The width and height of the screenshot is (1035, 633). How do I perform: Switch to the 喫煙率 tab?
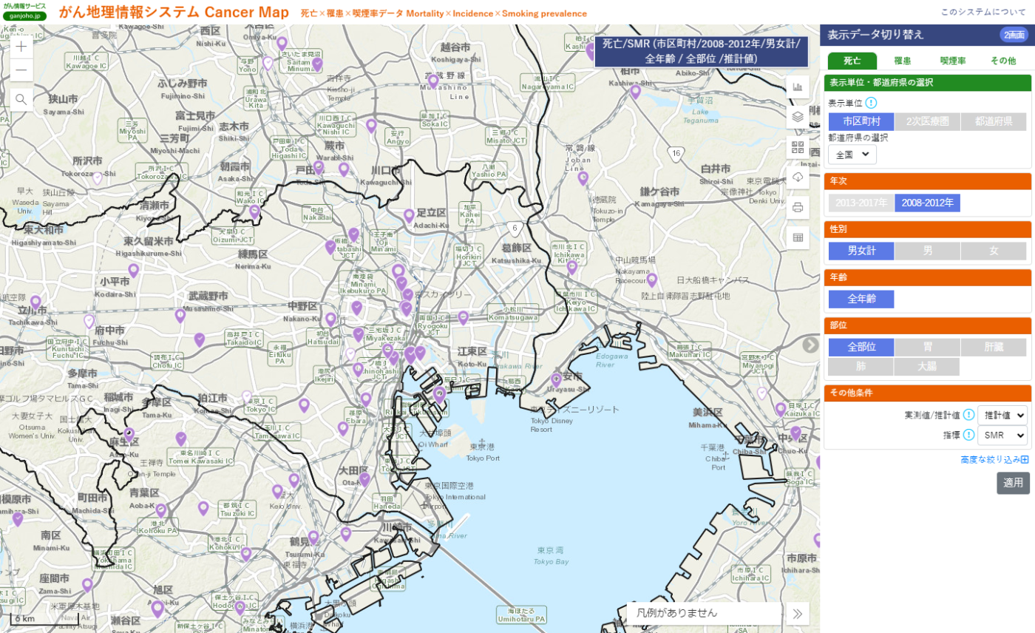pos(952,61)
